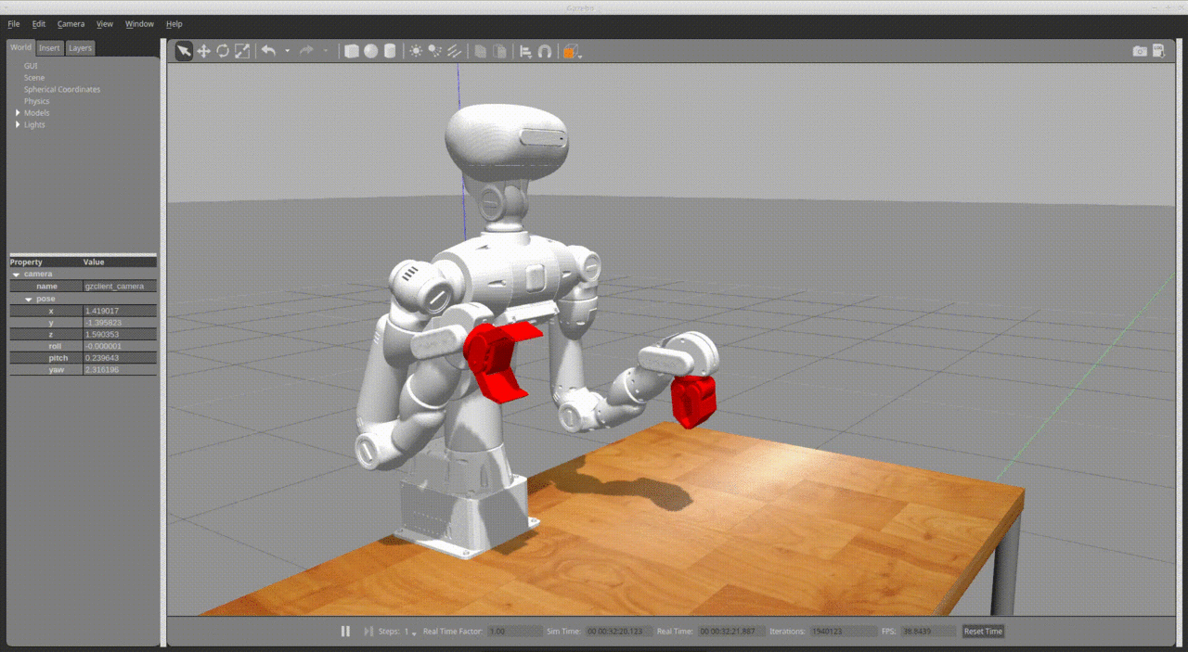Expand the Lights tree item
This screenshot has width=1188, height=652.
[18, 124]
